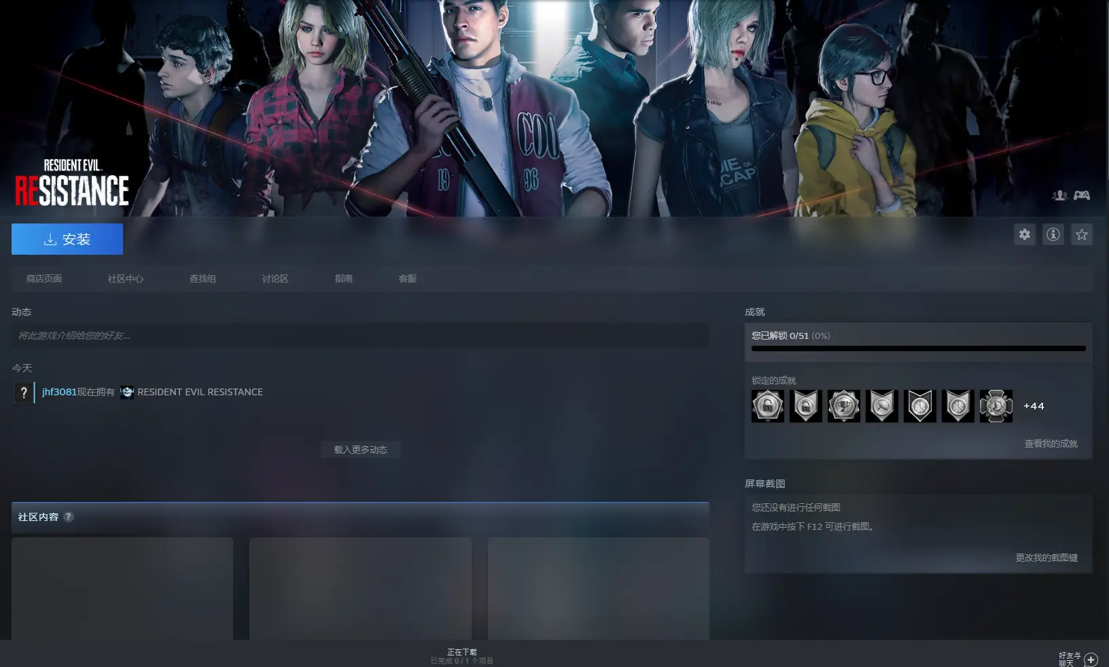This screenshot has height=667, width=1109.
Task: Click 屏幕截图 section heading
Action: tap(765, 484)
